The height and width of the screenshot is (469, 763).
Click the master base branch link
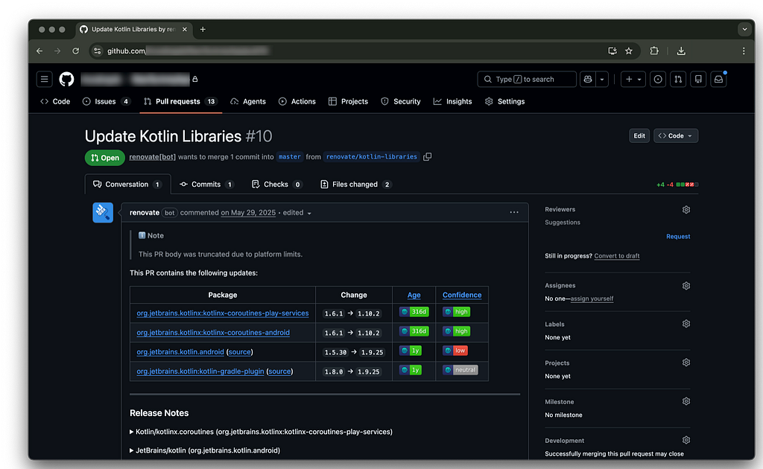point(290,157)
